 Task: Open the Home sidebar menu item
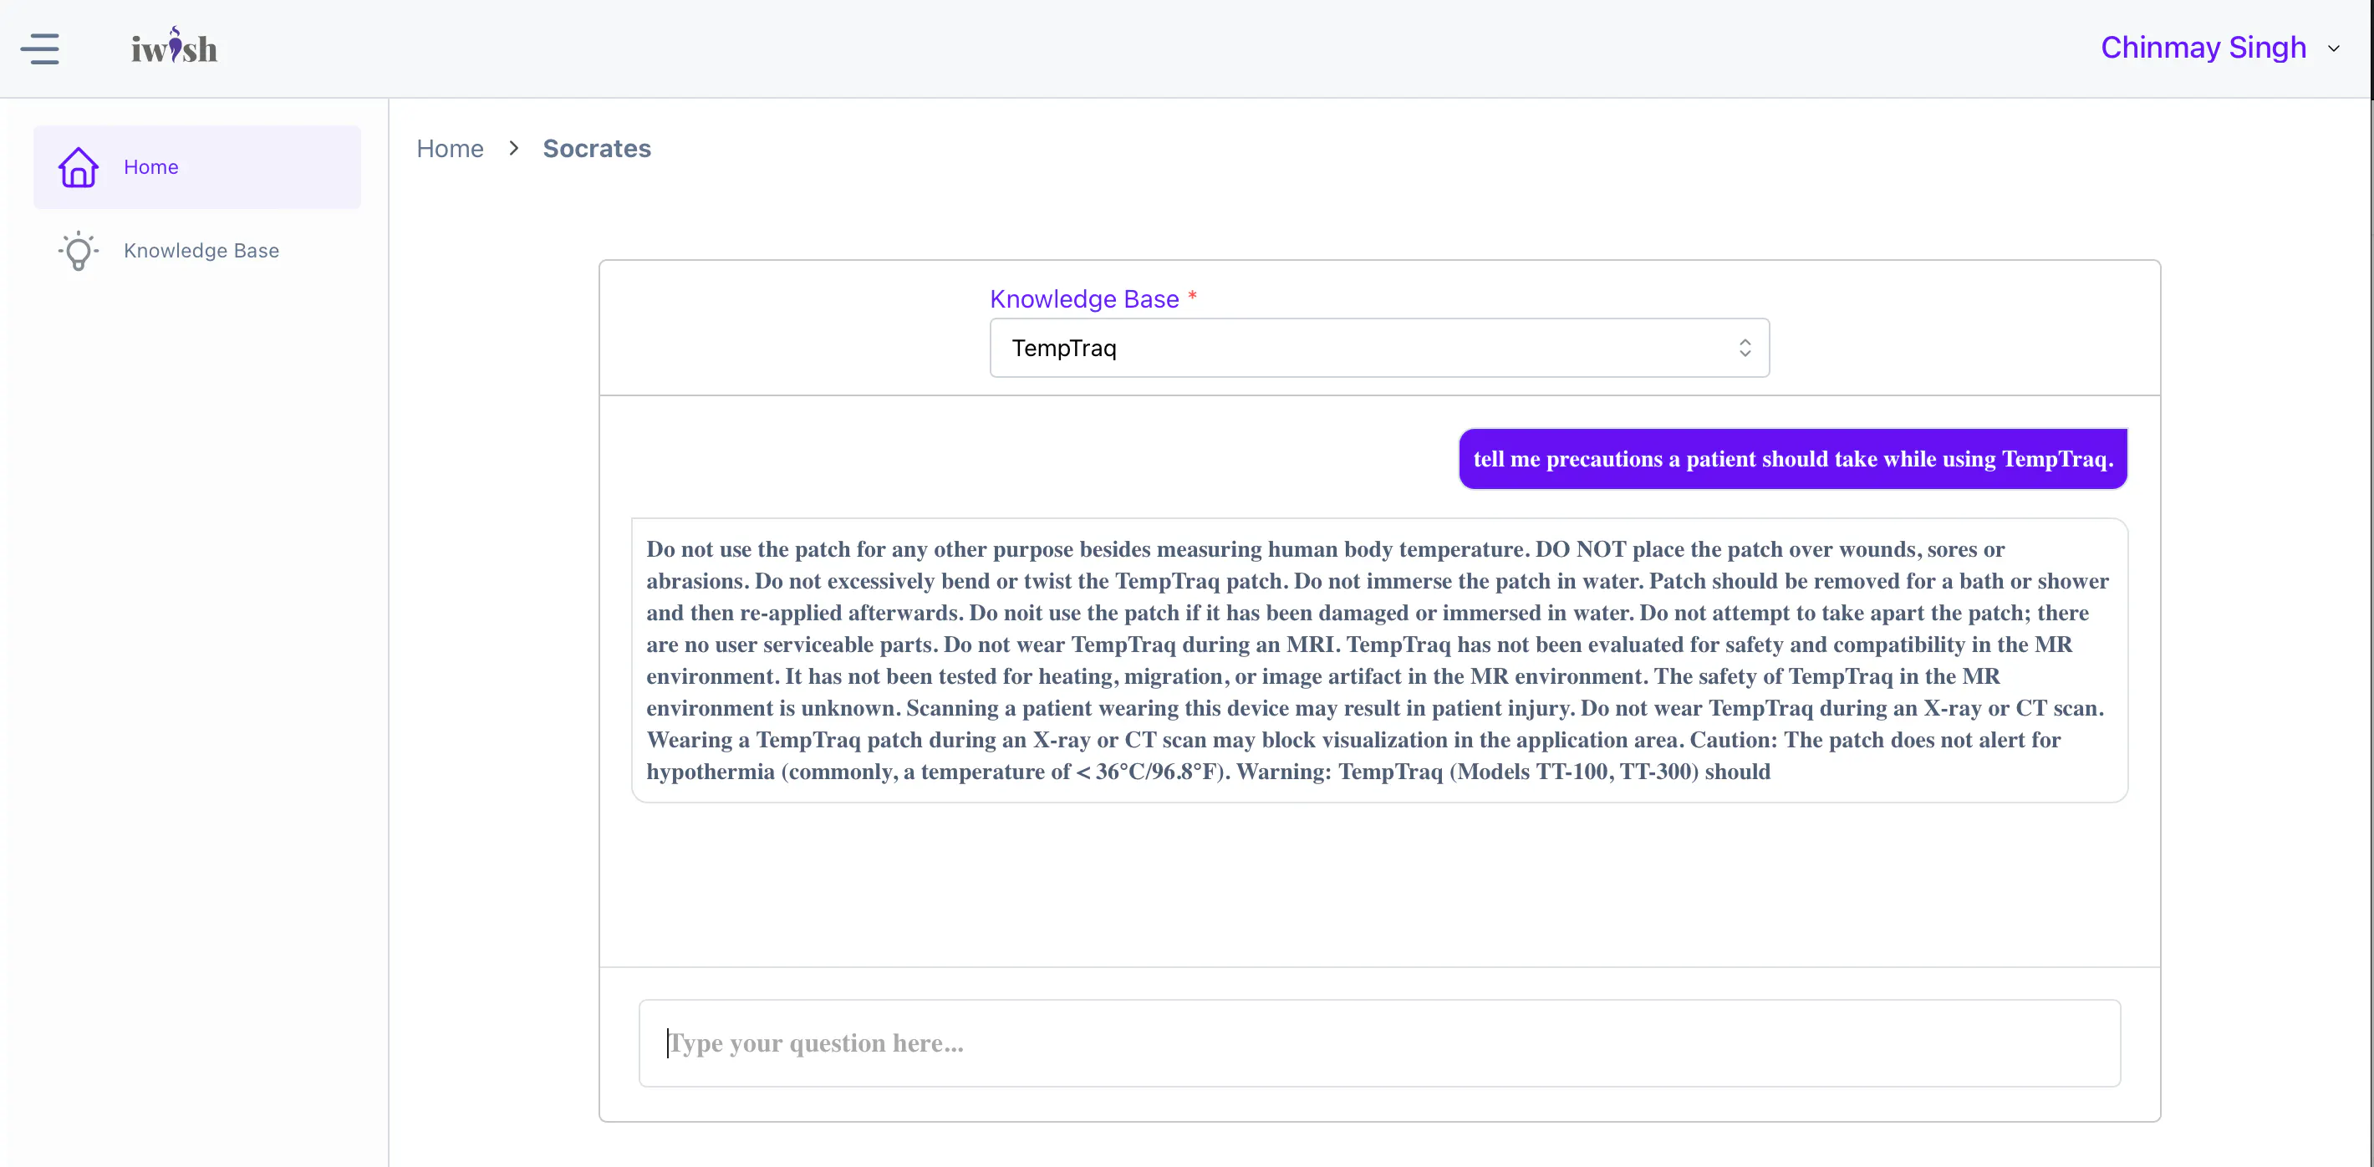pos(197,167)
